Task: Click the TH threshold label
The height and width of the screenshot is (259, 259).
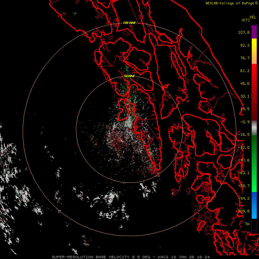Action: [247, 224]
